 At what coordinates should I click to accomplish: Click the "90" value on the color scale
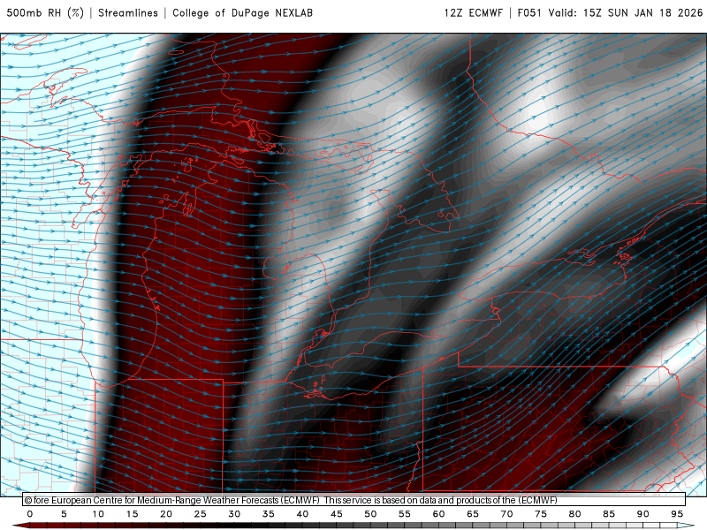643,514
